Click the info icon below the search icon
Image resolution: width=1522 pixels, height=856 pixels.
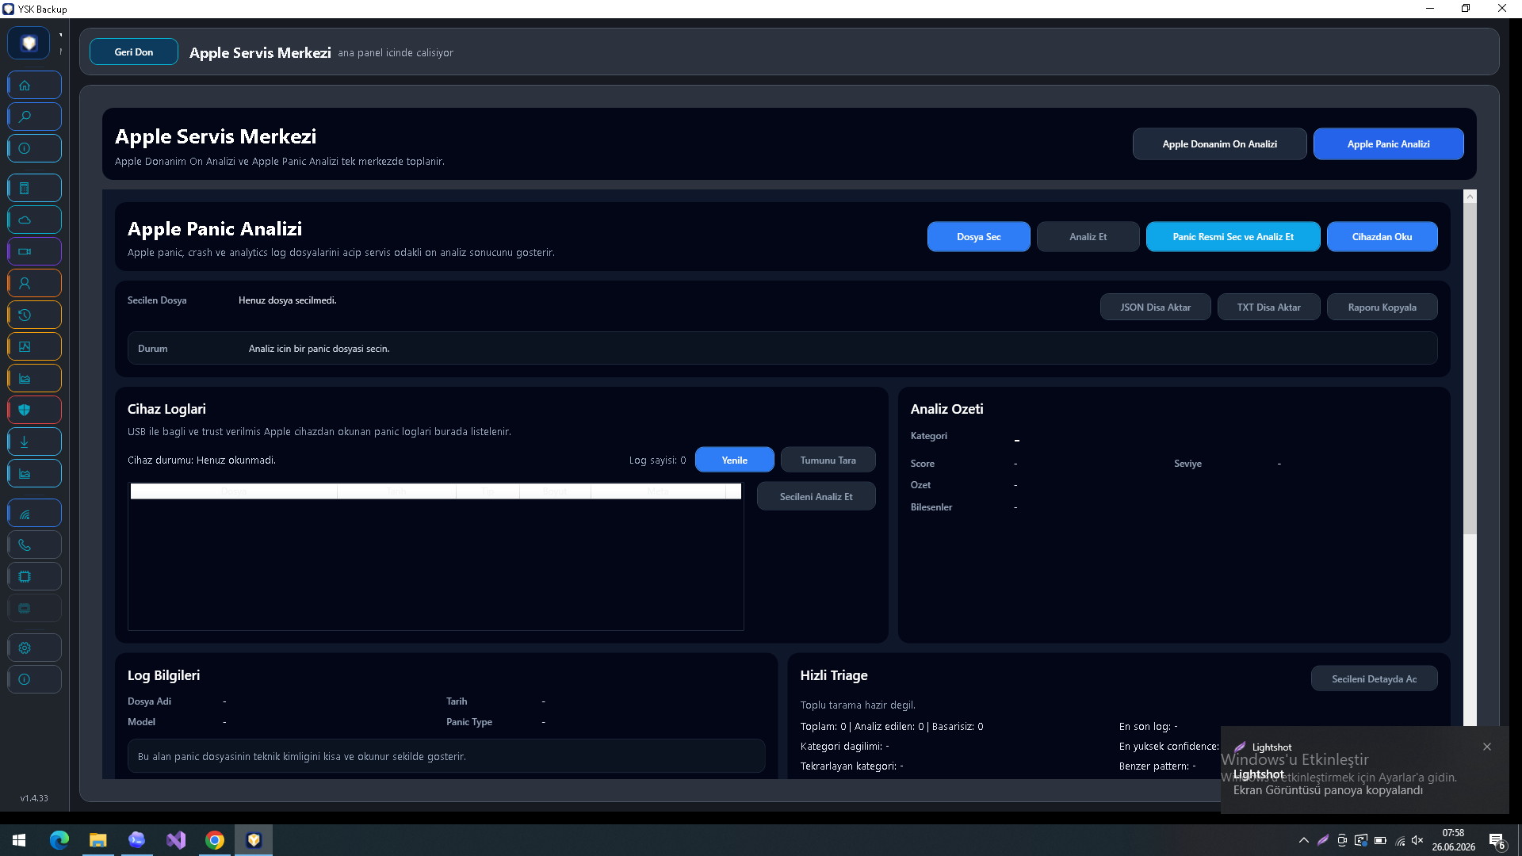click(x=34, y=148)
